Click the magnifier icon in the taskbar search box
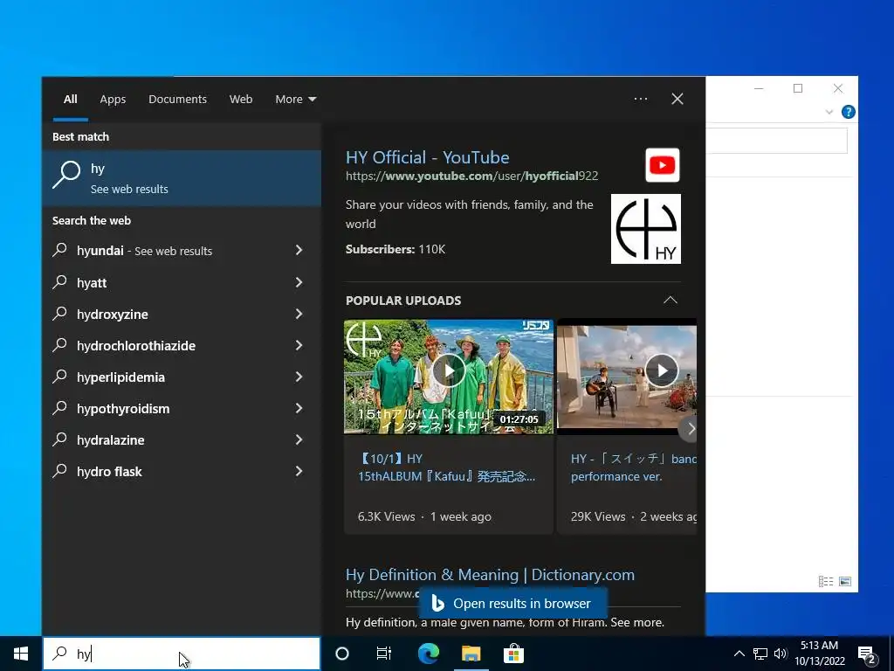This screenshot has width=894, height=671. click(x=59, y=654)
